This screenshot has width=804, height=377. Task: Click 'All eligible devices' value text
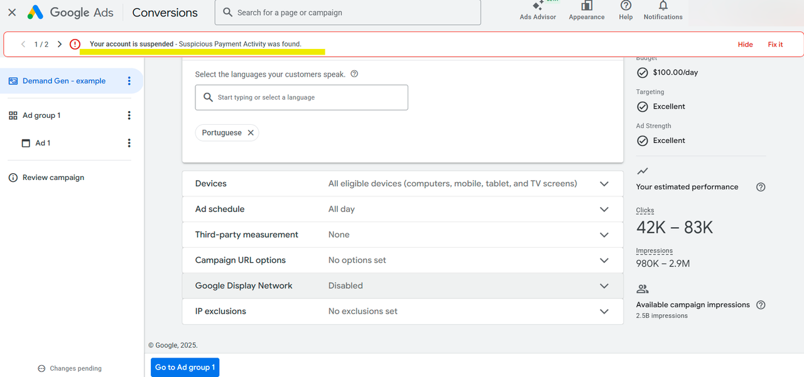click(x=452, y=184)
